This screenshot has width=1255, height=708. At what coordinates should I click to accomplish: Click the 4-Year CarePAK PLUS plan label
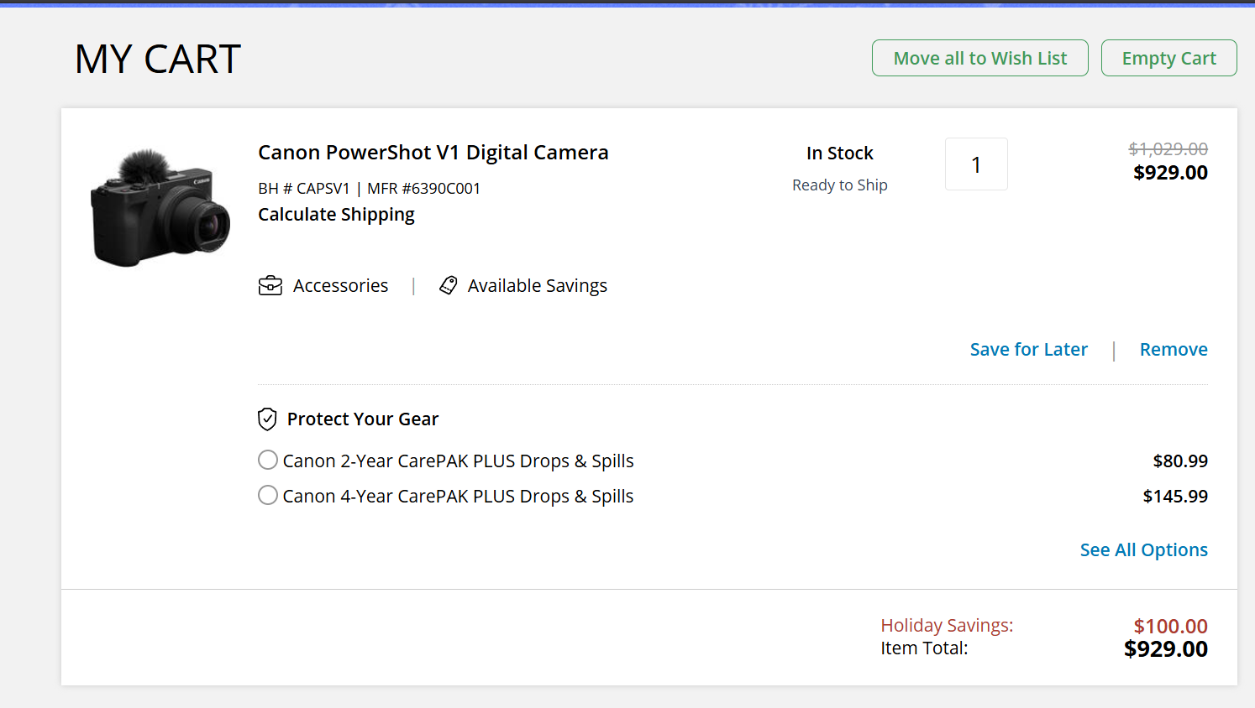point(458,497)
